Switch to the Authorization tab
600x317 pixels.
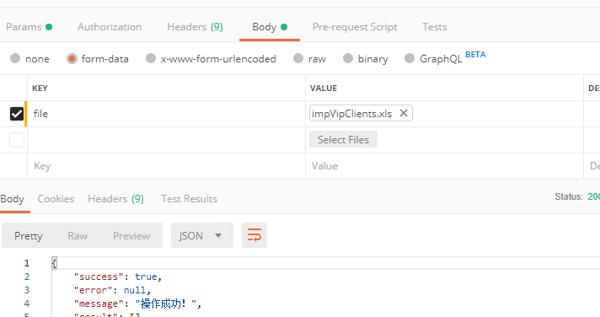click(110, 27)
